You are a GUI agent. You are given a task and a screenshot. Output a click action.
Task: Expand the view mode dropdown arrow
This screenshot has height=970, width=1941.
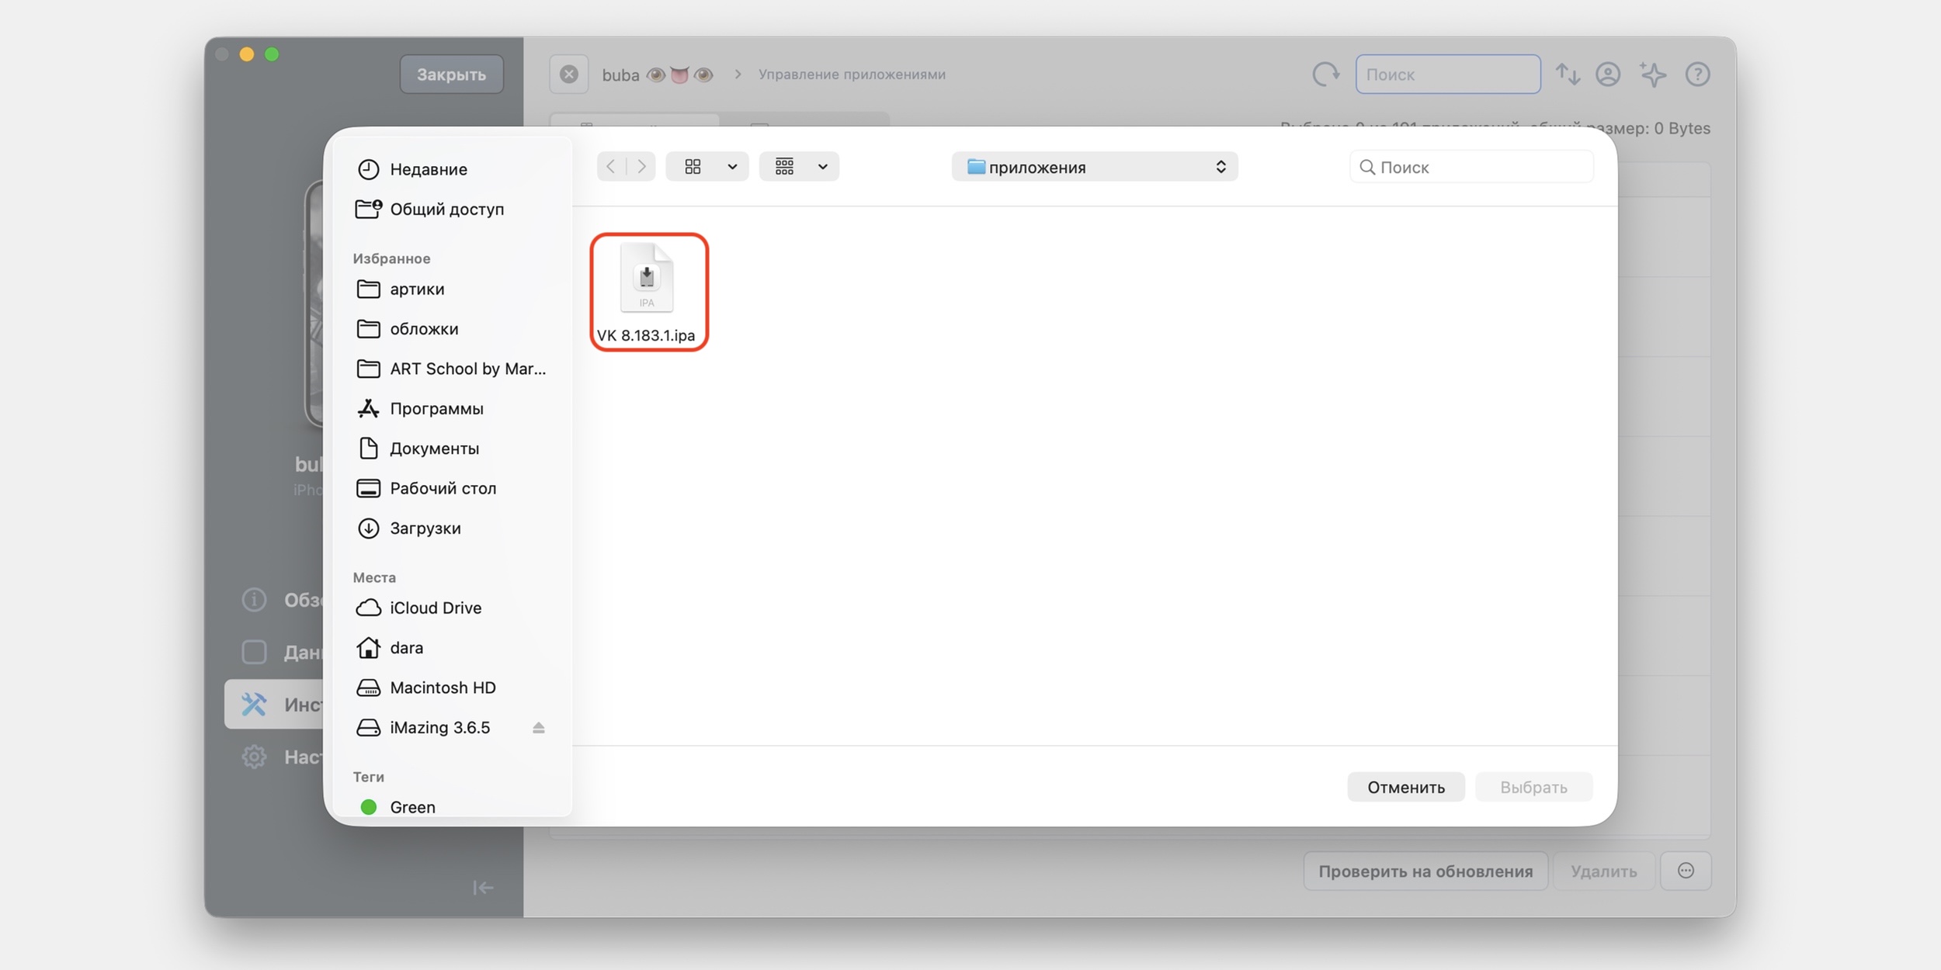click(732, 167)
